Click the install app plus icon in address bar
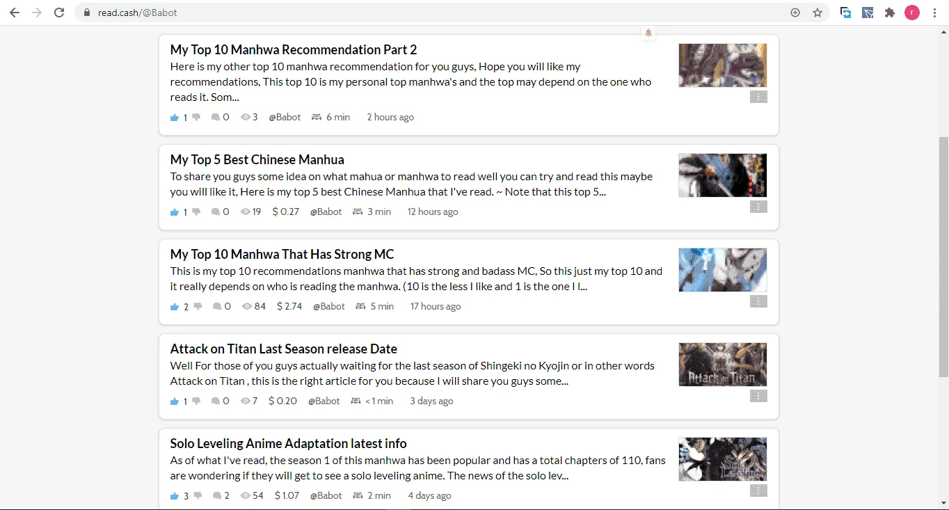The image size is (949, 510). click(795, 13)
